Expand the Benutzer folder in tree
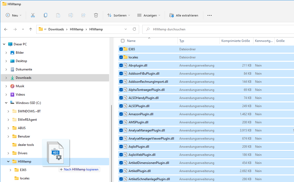 (8, 136)
